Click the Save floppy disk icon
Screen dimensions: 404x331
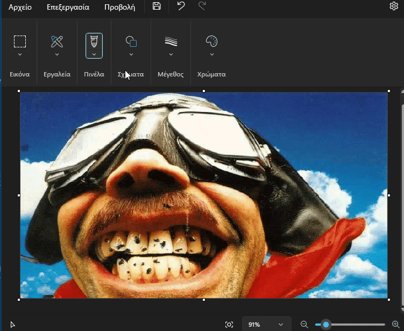(x=157, y=6)
